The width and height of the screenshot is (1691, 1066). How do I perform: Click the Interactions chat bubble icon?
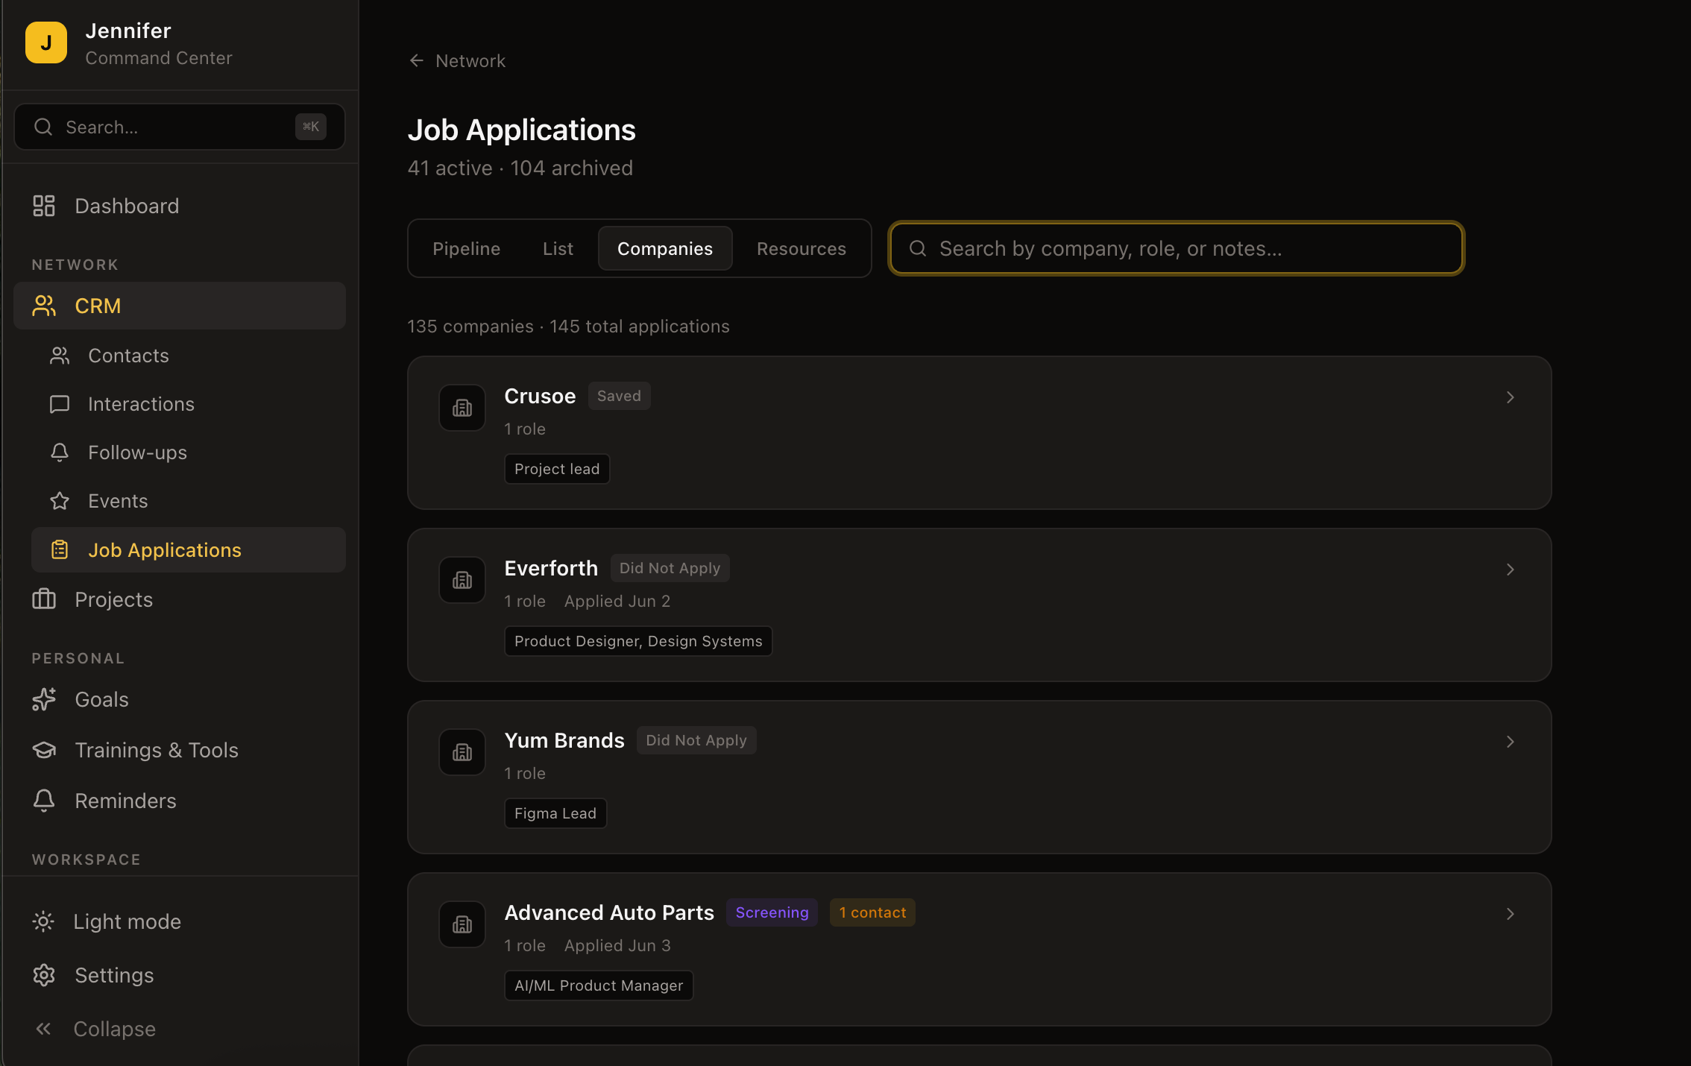[60, 404]
